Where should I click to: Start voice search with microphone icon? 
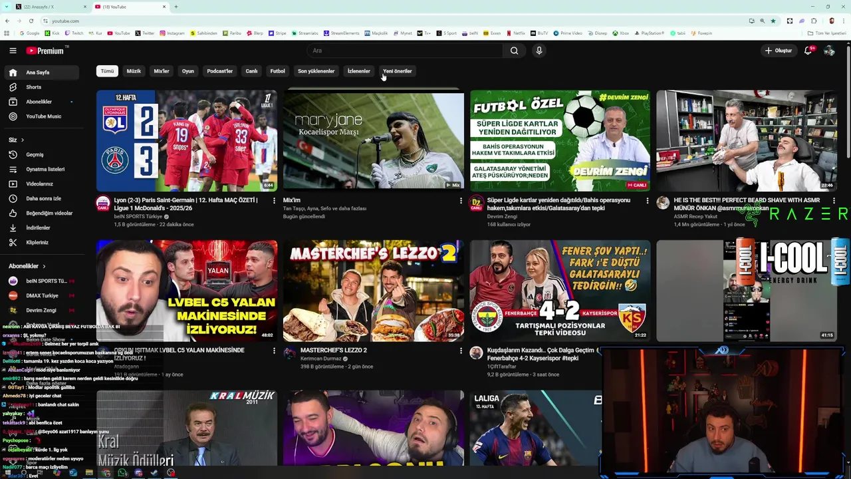pyautogui.click(x=539, y=51)
